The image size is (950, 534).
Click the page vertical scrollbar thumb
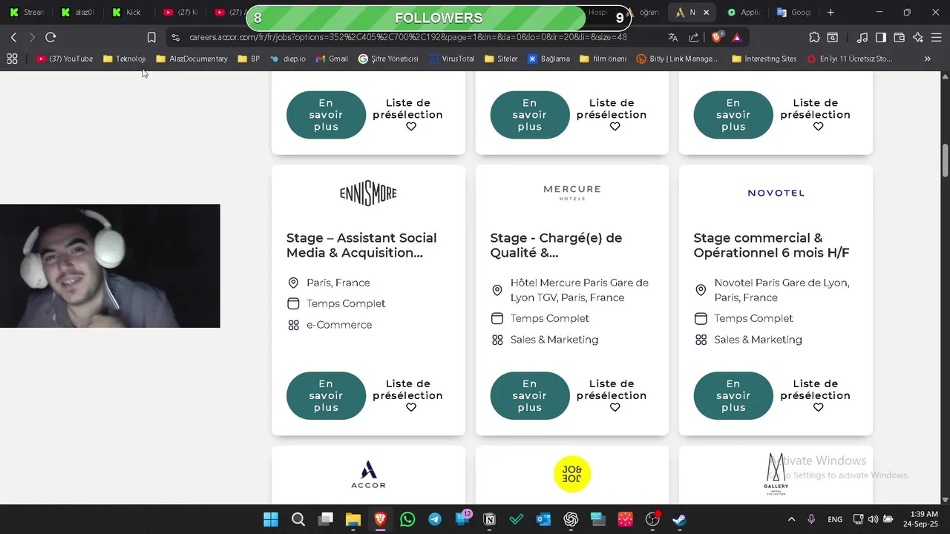(x=945, y=161)
